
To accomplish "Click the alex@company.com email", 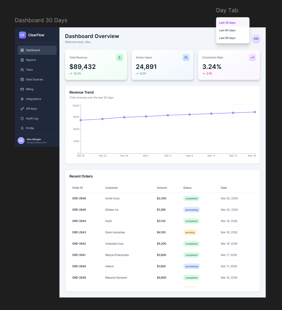I will [x=37, y=142].
